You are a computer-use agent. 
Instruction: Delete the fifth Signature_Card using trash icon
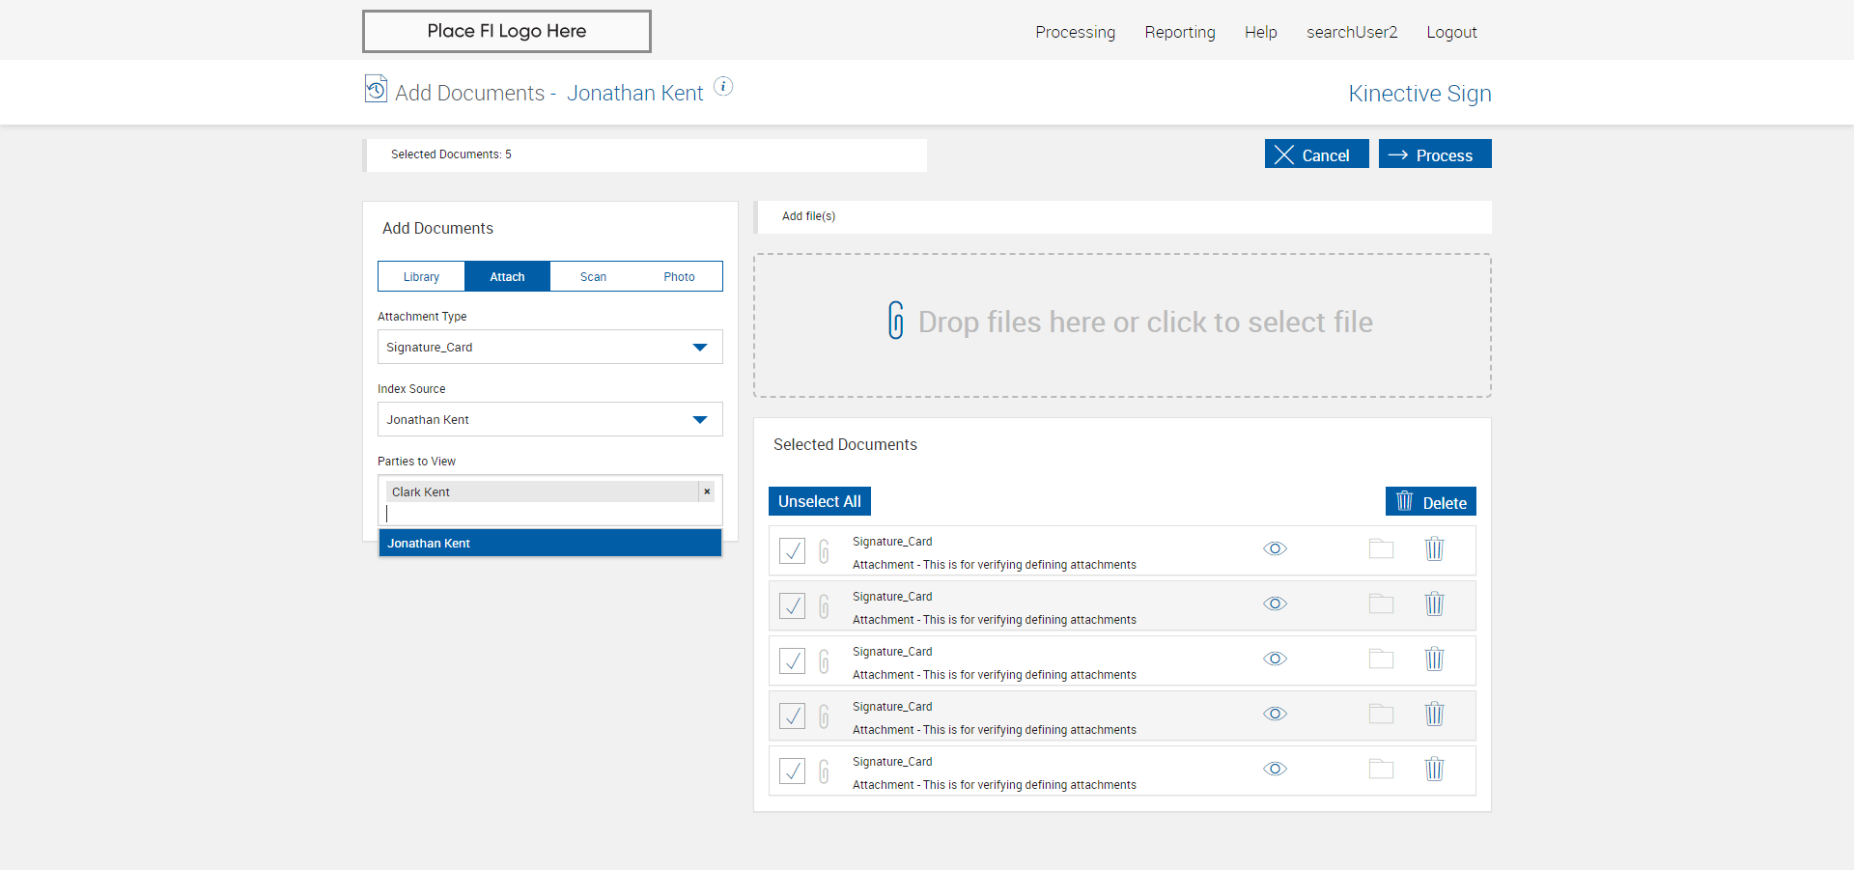pyautogui.click(x=1434, y=770)
